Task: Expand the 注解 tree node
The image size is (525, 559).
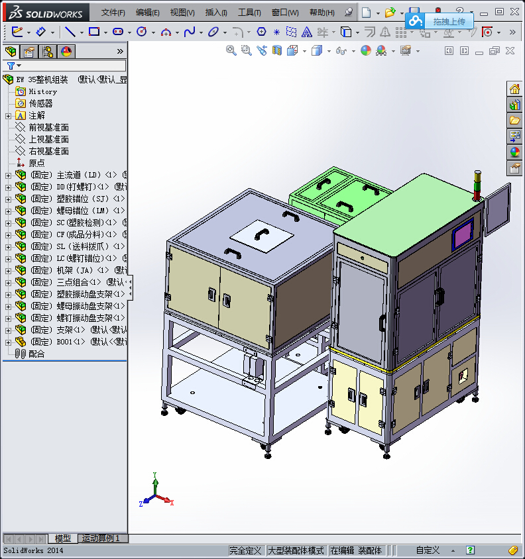Action: (x=8, y=116)
